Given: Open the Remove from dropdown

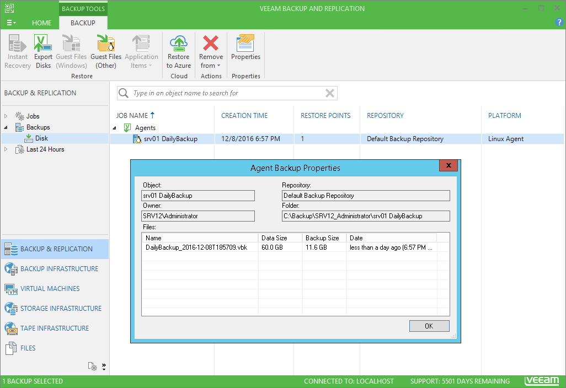Looking at the screenshot, I should (x=211, y=52).
